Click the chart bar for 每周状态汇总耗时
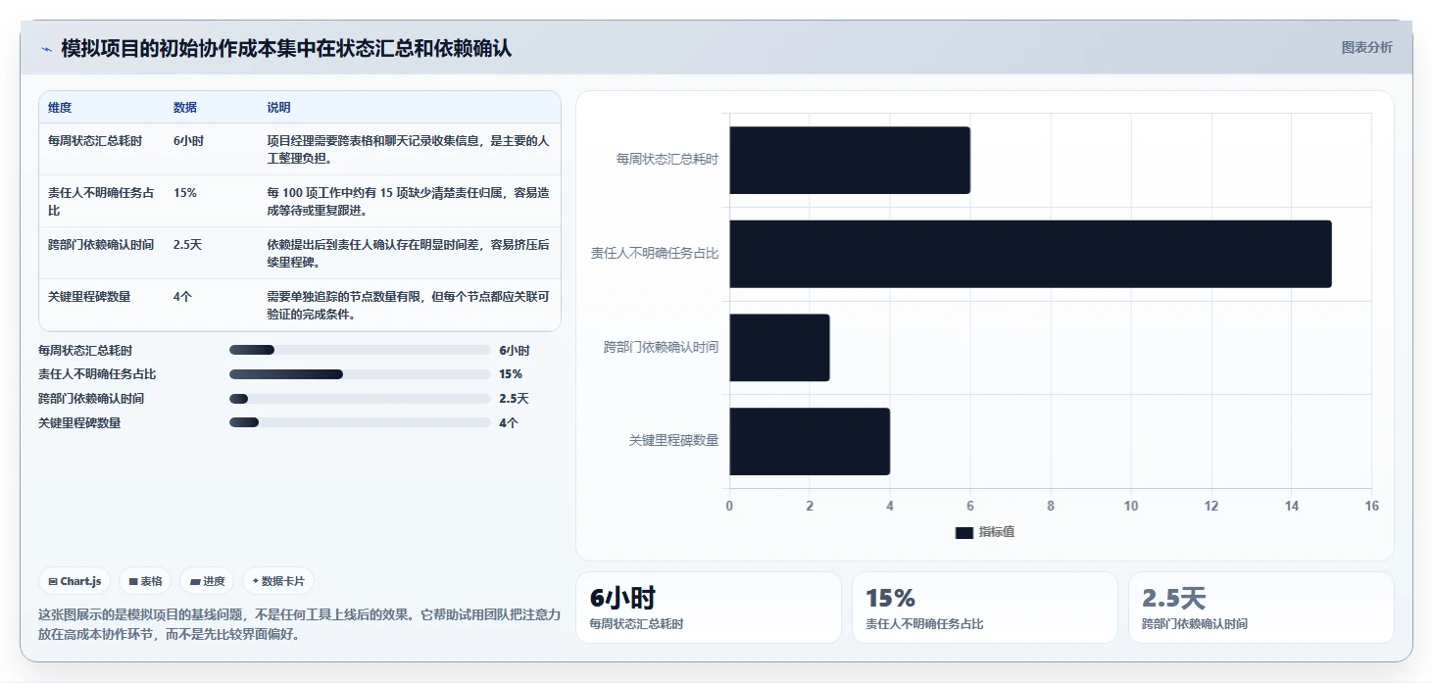Image resolution: width=1433 pixels, height=683 pixels. point(850,160)
